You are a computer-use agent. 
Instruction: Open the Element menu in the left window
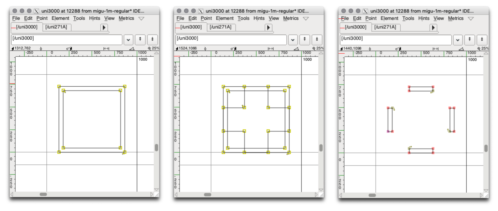coord(60,18)
